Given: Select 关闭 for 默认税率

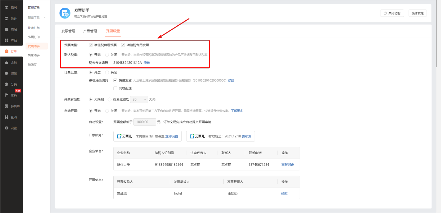Looking at the screenshot, I should click(x=107, y=55).
